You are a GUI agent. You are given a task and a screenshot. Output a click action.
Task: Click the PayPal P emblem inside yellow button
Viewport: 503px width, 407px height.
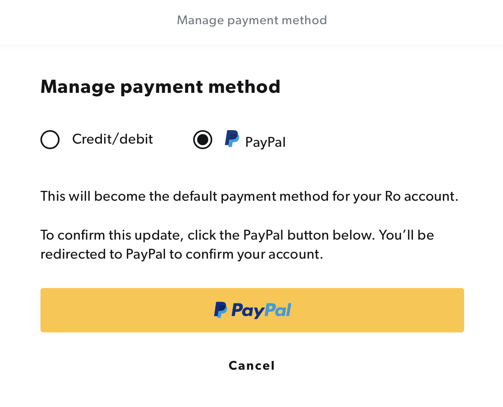point(221,310)
